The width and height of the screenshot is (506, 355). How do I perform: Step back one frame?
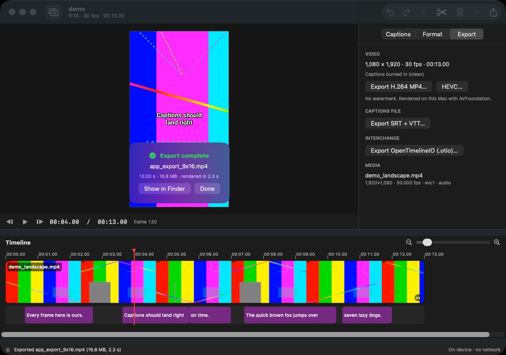(x=10, y=222)
